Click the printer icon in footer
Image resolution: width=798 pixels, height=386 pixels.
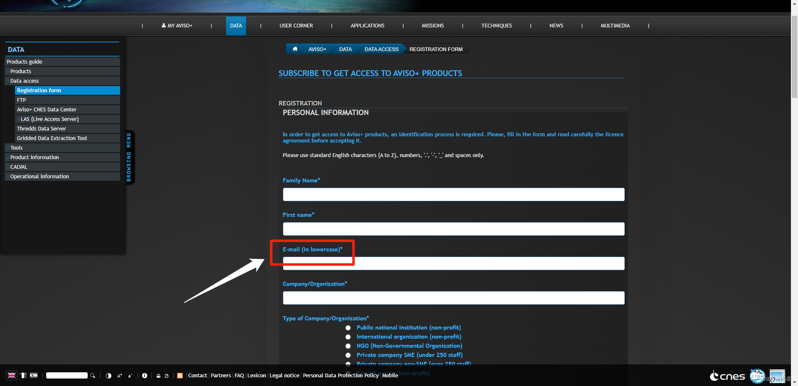pos(158,376)
